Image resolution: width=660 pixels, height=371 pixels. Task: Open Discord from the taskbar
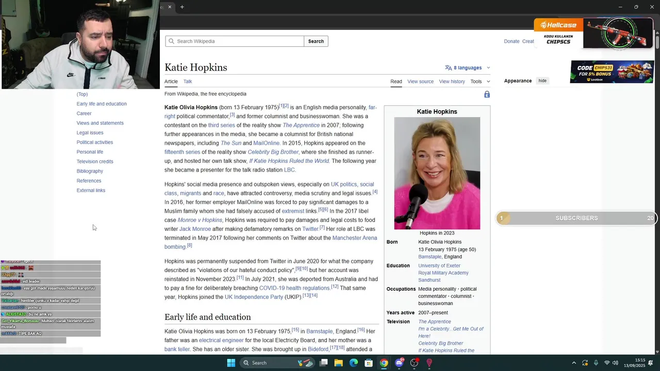click(x=399, y=363)
